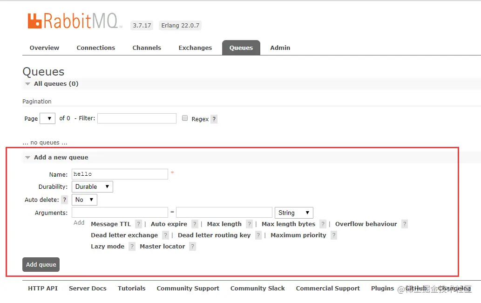Open help icon for Master locator

point(193,247)
